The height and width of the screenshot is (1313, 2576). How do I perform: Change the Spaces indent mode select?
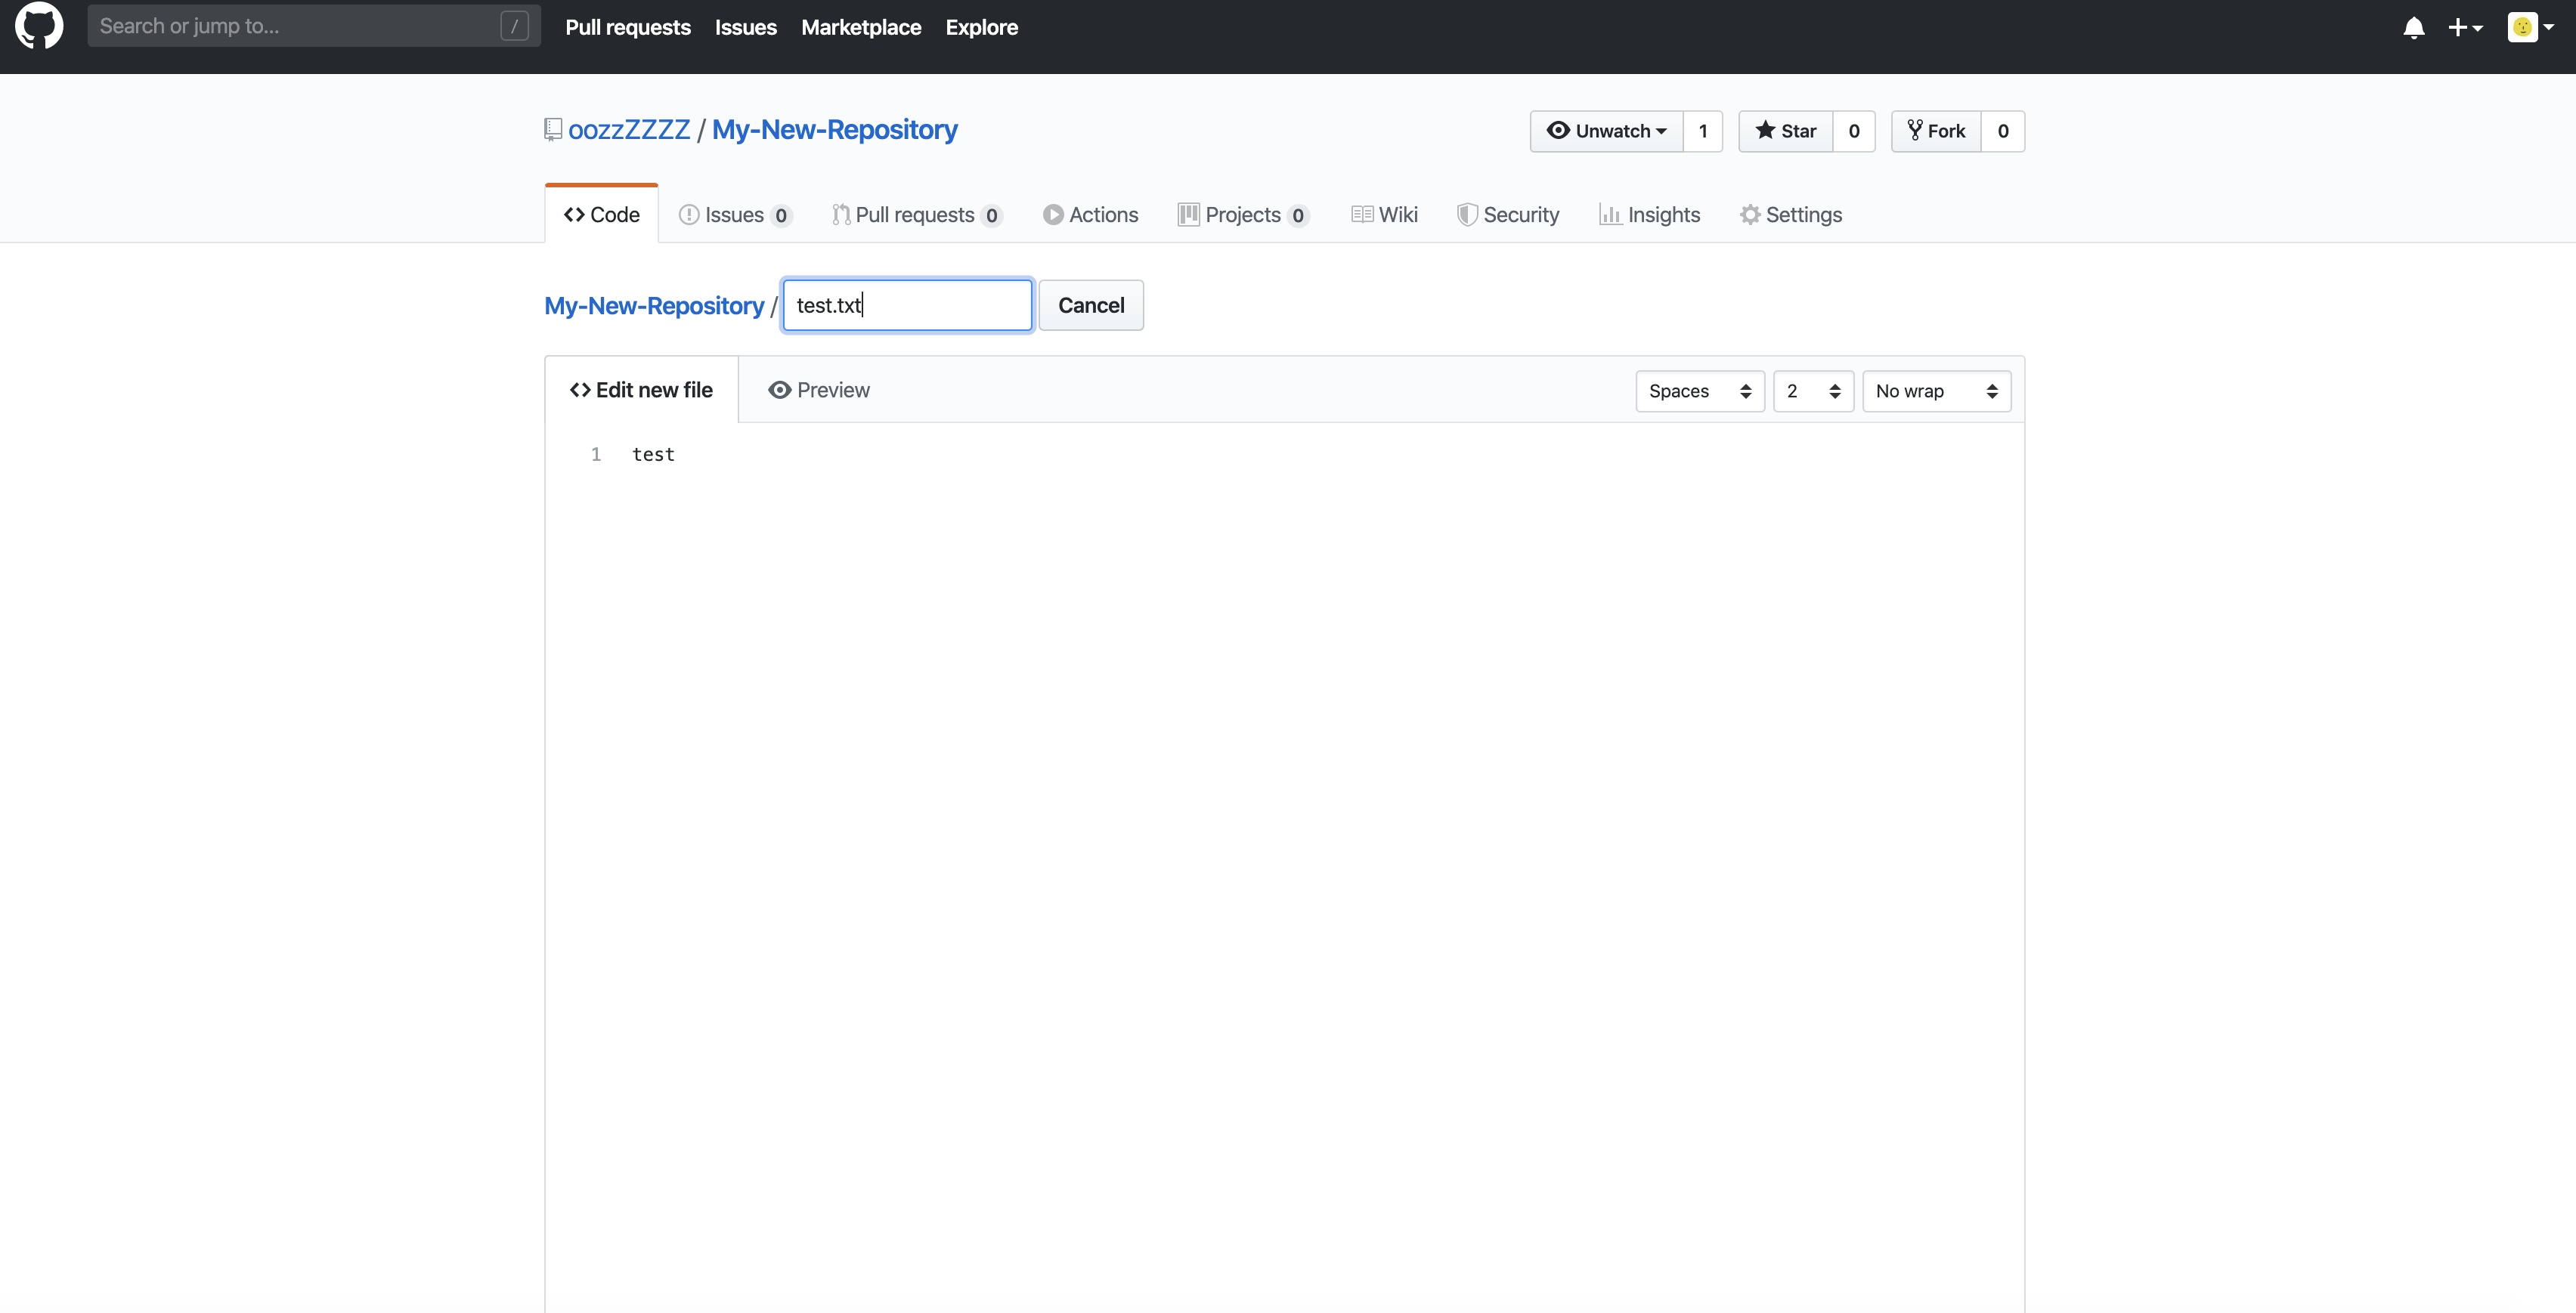(1699, 391)
